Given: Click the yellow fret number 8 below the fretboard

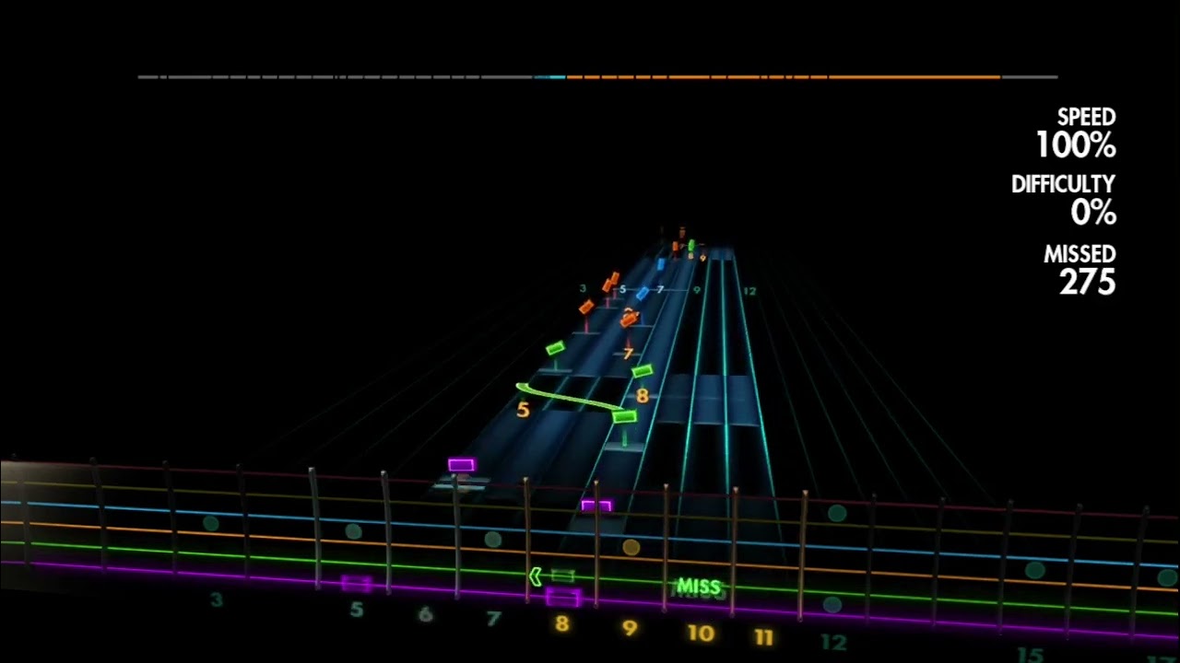Looking at the screenshot, I should 561,624.
